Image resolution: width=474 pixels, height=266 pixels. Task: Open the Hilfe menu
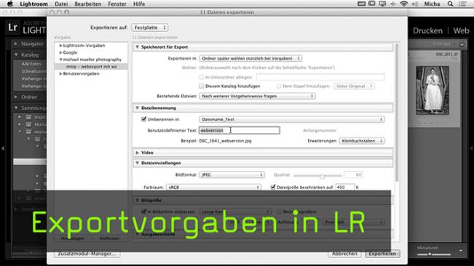pyautogui.click(x=139, y=4)
